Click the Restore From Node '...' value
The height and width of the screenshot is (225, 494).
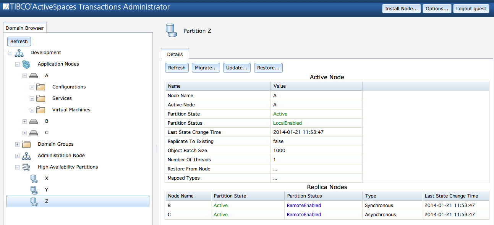click(275, 169)
